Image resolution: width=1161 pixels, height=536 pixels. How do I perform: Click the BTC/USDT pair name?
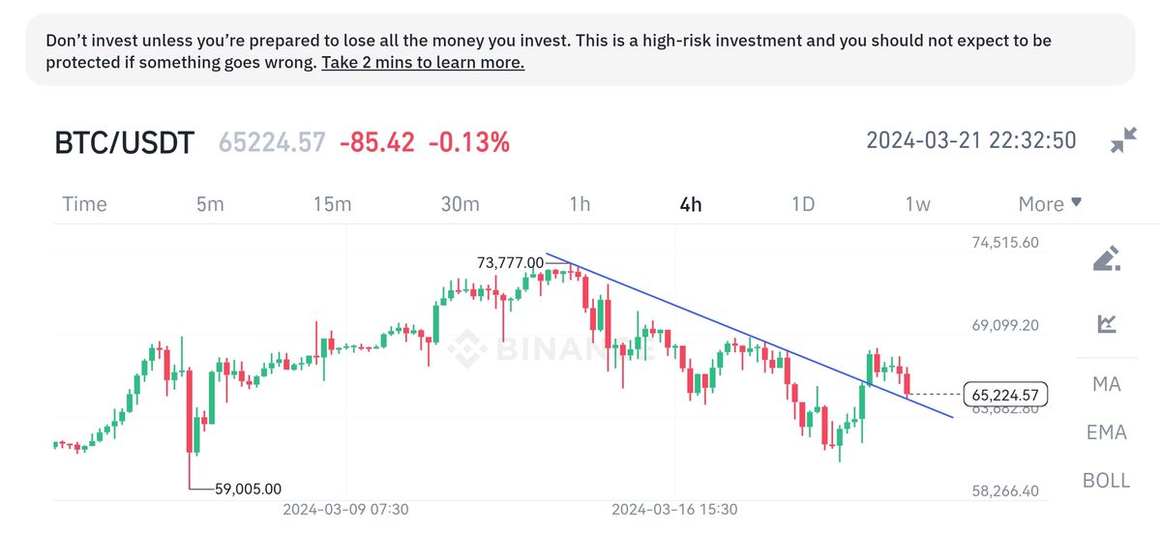[124, 143]
